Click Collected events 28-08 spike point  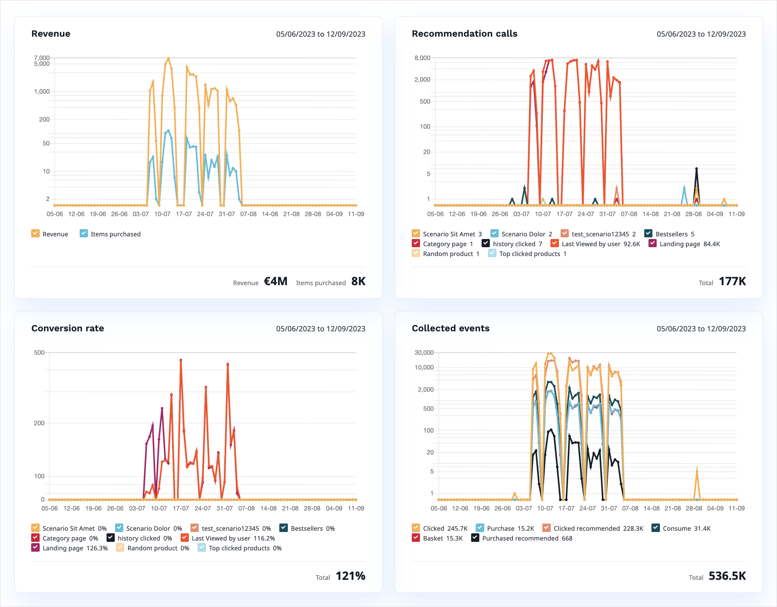pyautogui.click(x=697, y=471)
